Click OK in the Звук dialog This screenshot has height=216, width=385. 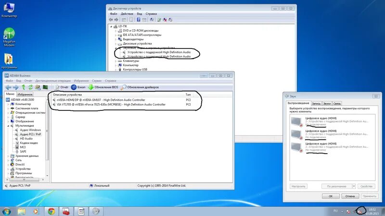[331, 196]
